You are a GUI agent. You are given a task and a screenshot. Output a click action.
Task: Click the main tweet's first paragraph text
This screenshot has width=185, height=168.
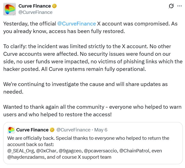pyautogui.click(x=86, y=27)
